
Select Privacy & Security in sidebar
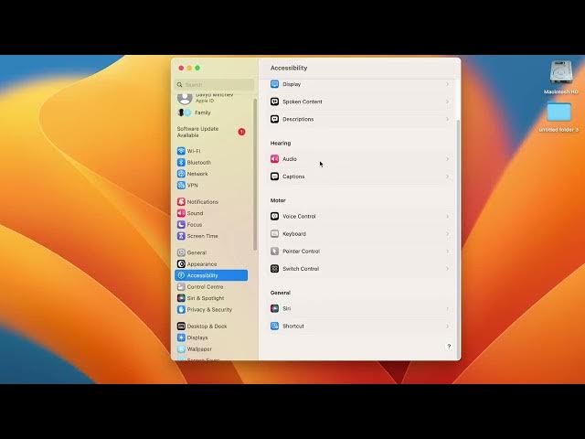tap(209, 310)
